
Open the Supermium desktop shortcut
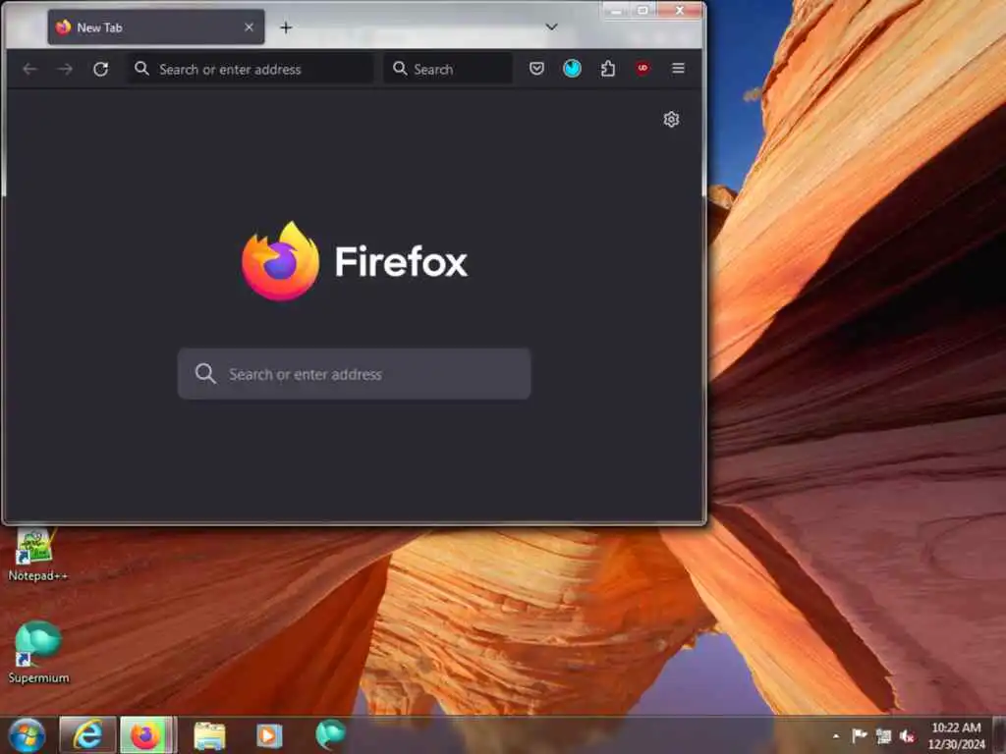[x=38, y=653]
